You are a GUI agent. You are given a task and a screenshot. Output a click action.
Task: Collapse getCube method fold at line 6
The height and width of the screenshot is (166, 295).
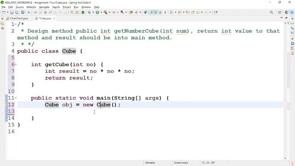(x=16, y=65)
